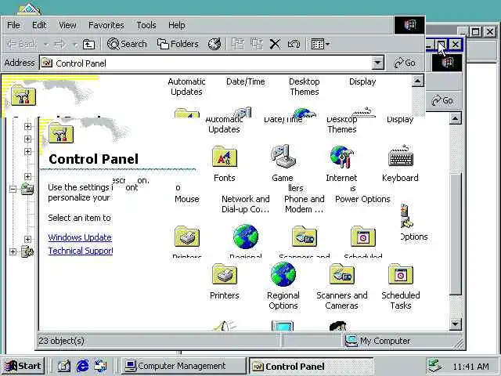Open the Search pane
Image resolution: width=501 pixels, height=376 pixels.
(x=127, y=44)
